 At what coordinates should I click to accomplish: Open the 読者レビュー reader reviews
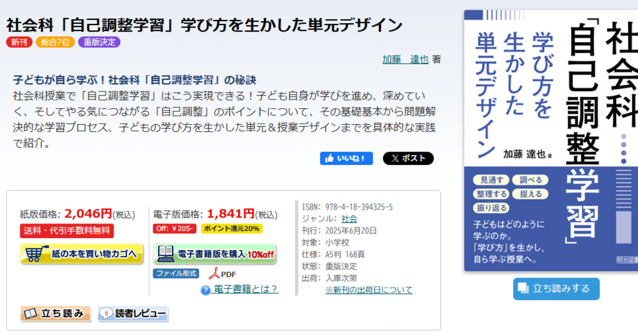coord(133,314)
